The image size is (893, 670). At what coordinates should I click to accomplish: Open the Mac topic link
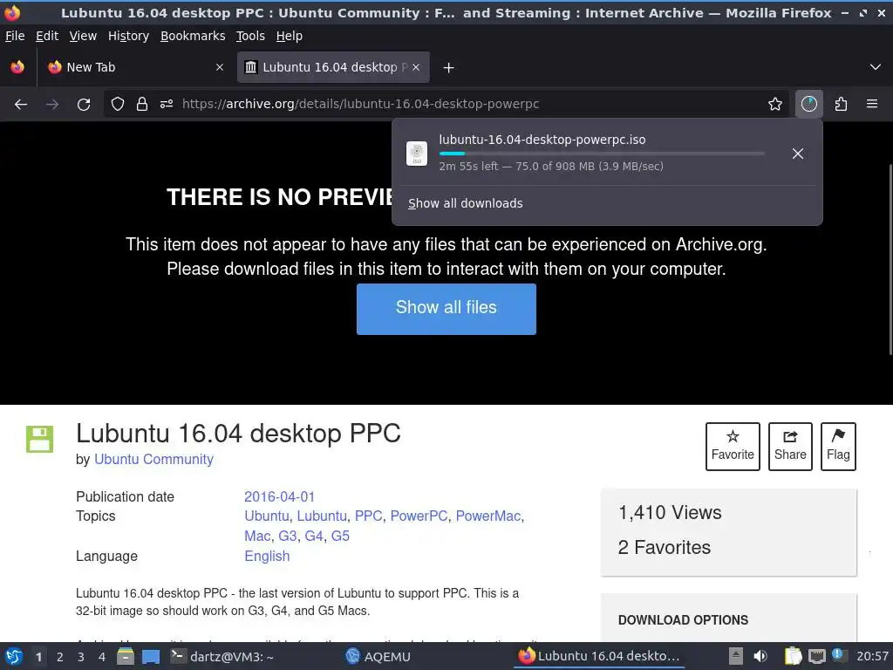pos(257,536)
